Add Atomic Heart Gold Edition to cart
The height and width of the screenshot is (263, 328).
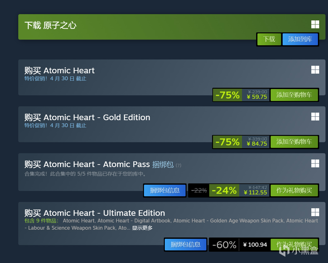(294, 142)
